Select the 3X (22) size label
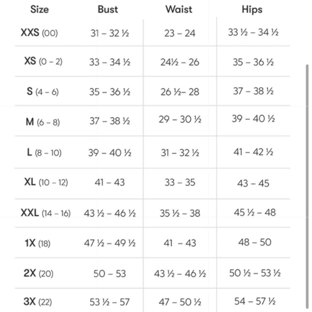This screenshot has height=312, width=312. click(38, 302)
